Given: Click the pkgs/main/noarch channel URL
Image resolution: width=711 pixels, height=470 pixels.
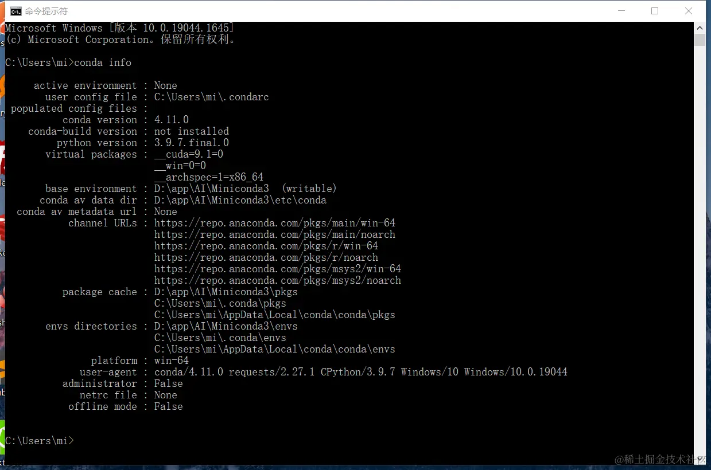Looking at the screenshot, I should pos(275,234).
